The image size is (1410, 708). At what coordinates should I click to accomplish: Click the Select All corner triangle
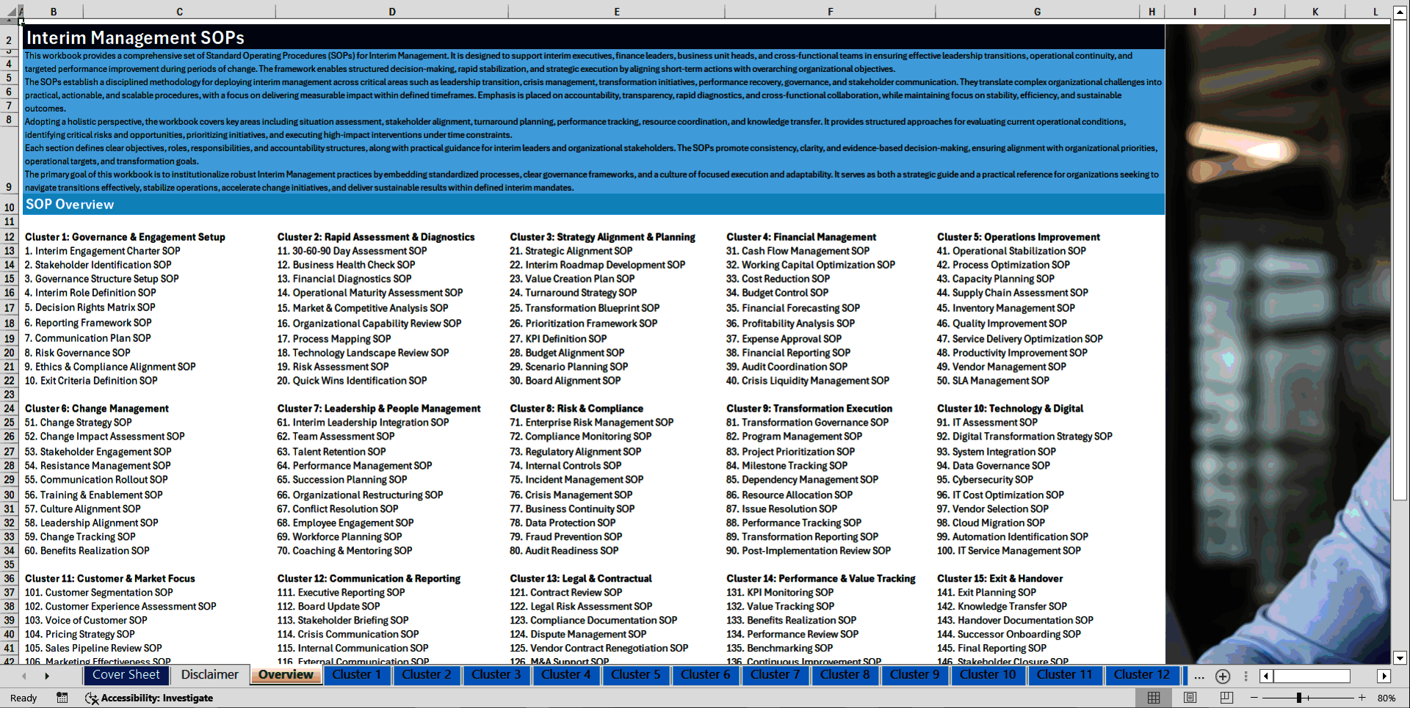[10, 11]
